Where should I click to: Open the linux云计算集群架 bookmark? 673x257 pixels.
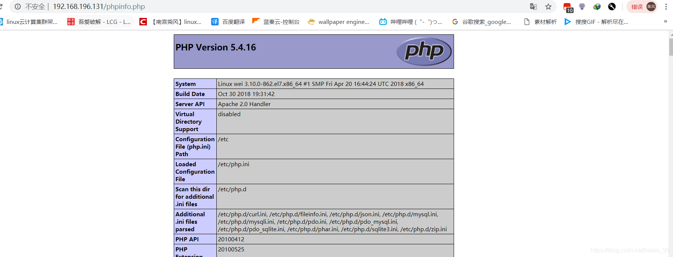click(x=29, y=22)
